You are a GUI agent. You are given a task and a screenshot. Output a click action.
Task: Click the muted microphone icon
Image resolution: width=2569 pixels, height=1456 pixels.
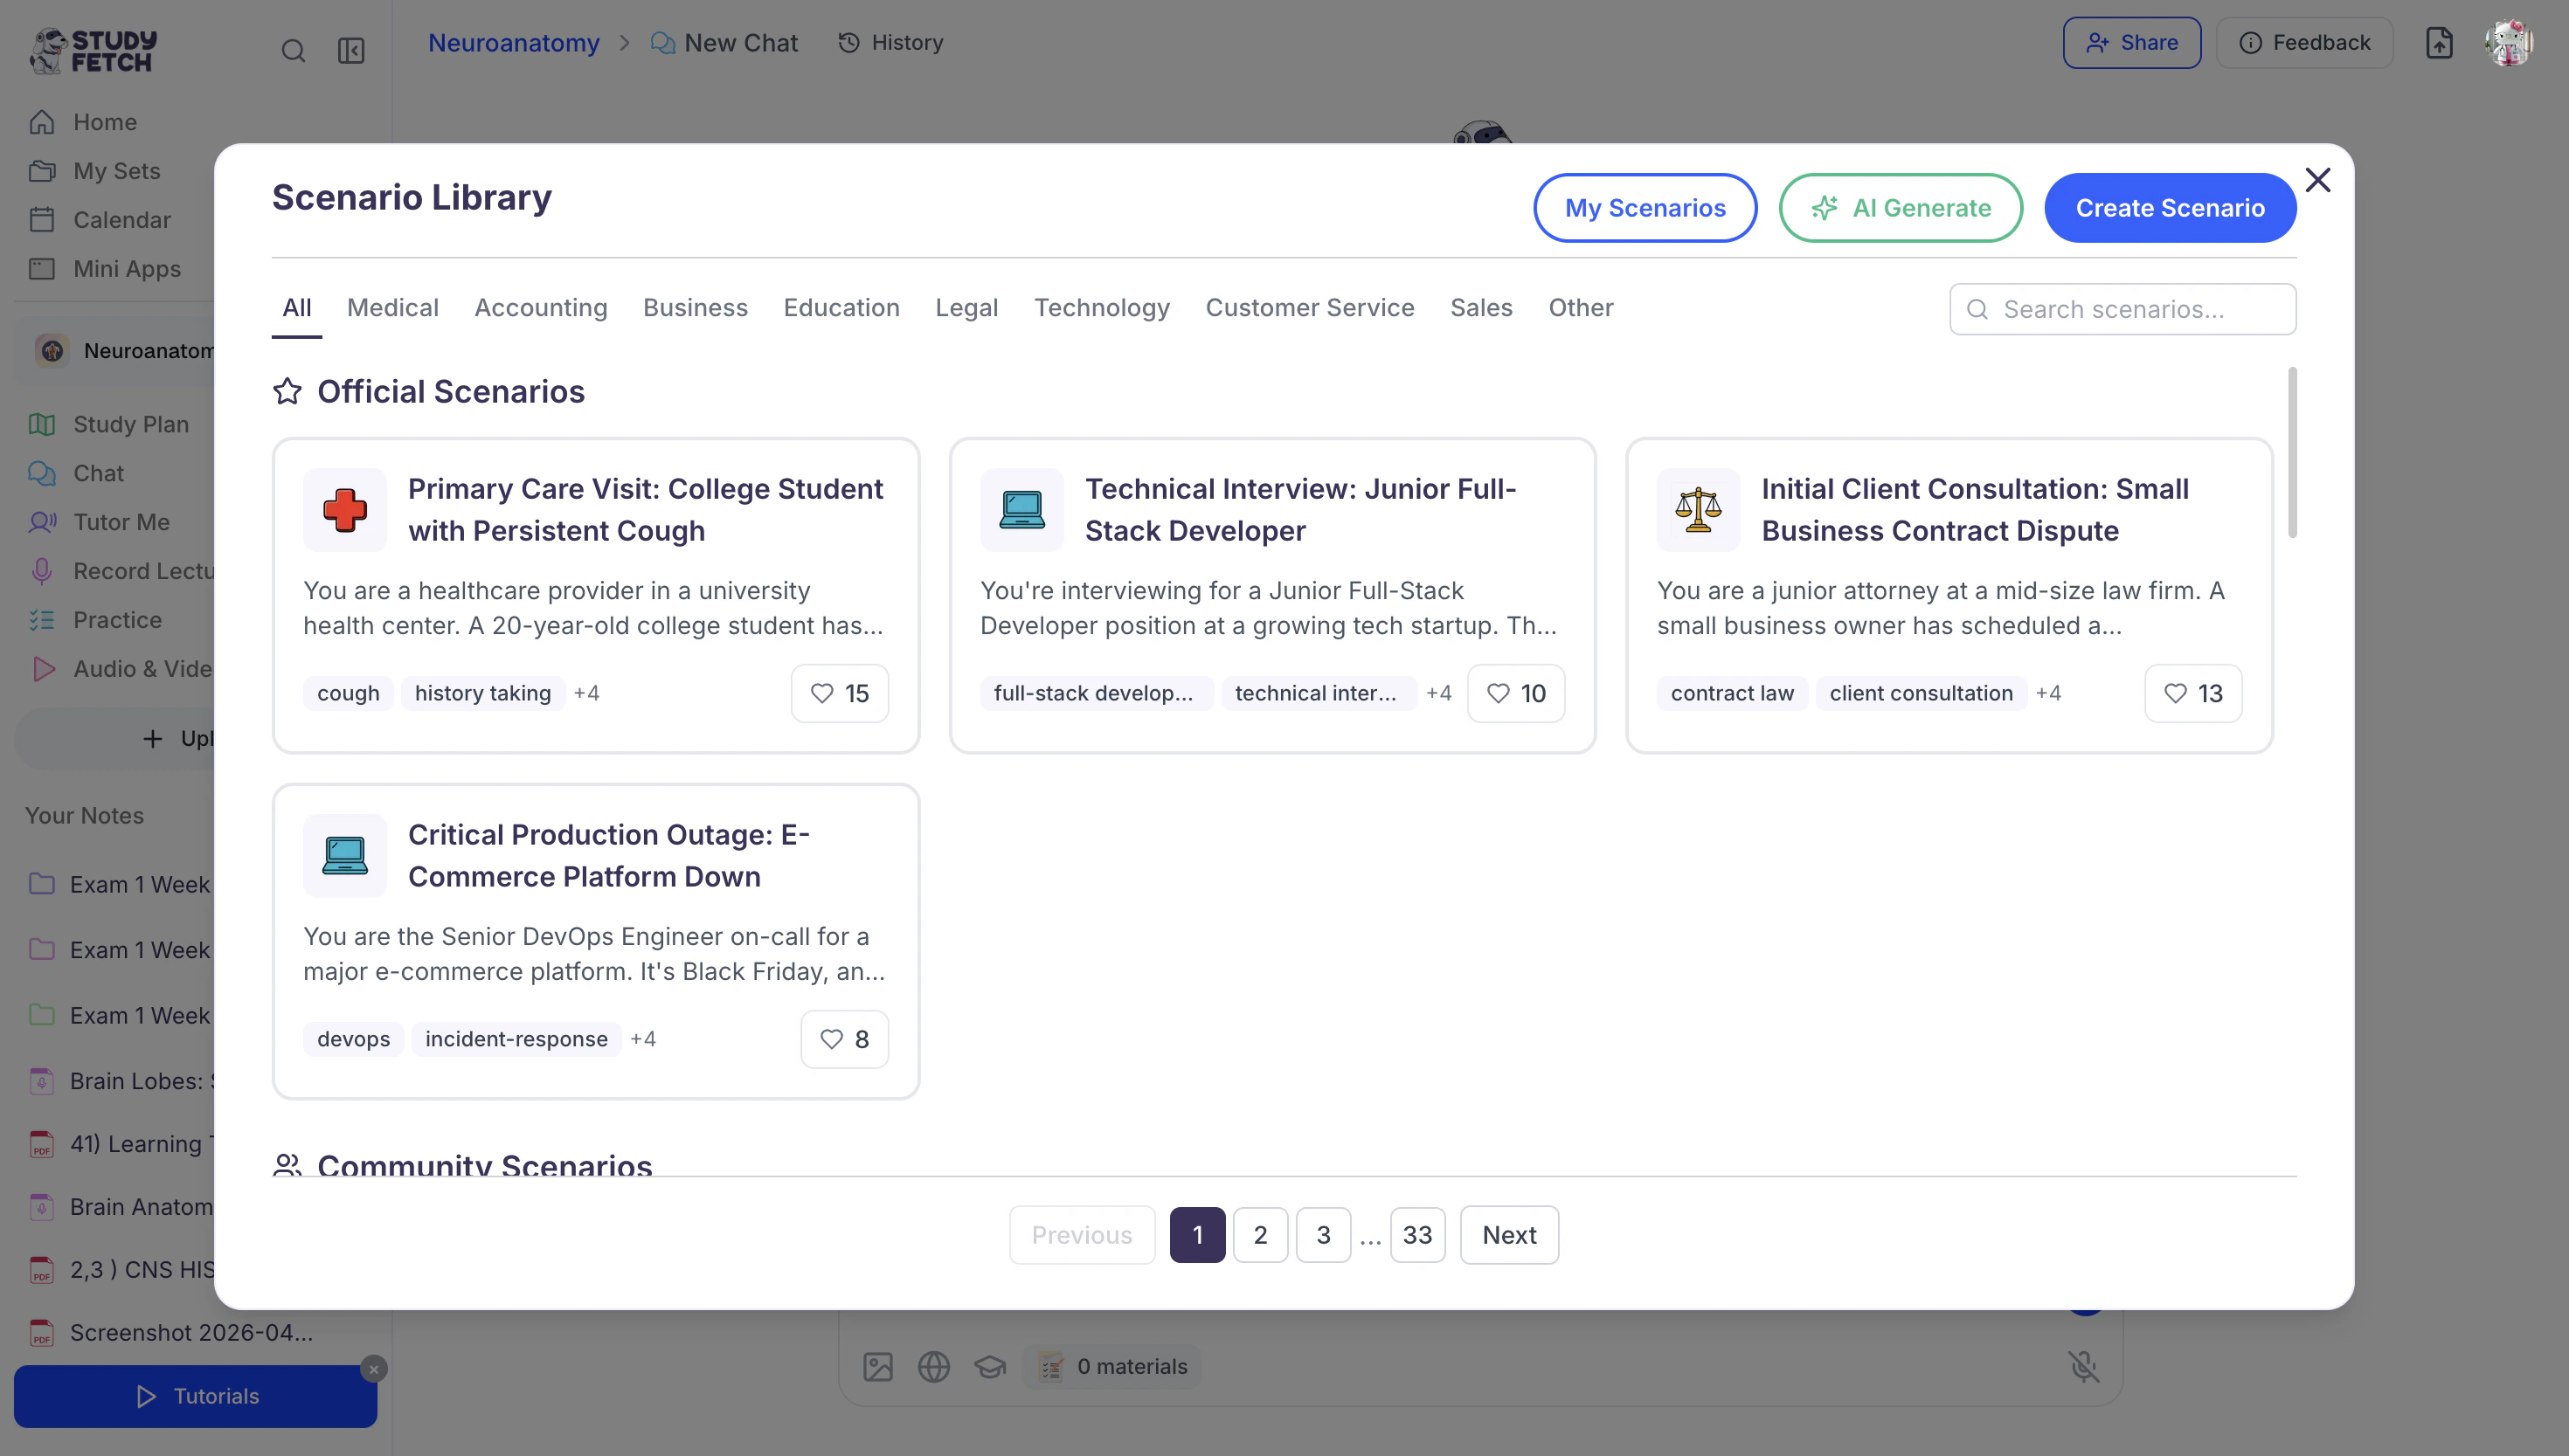2084,1366
